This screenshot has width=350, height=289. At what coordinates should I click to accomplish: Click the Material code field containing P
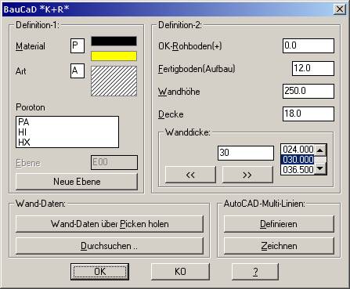(x=78, y=46)
